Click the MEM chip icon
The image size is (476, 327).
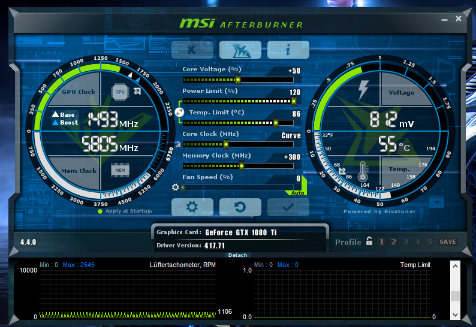click(x=120, y=170)
